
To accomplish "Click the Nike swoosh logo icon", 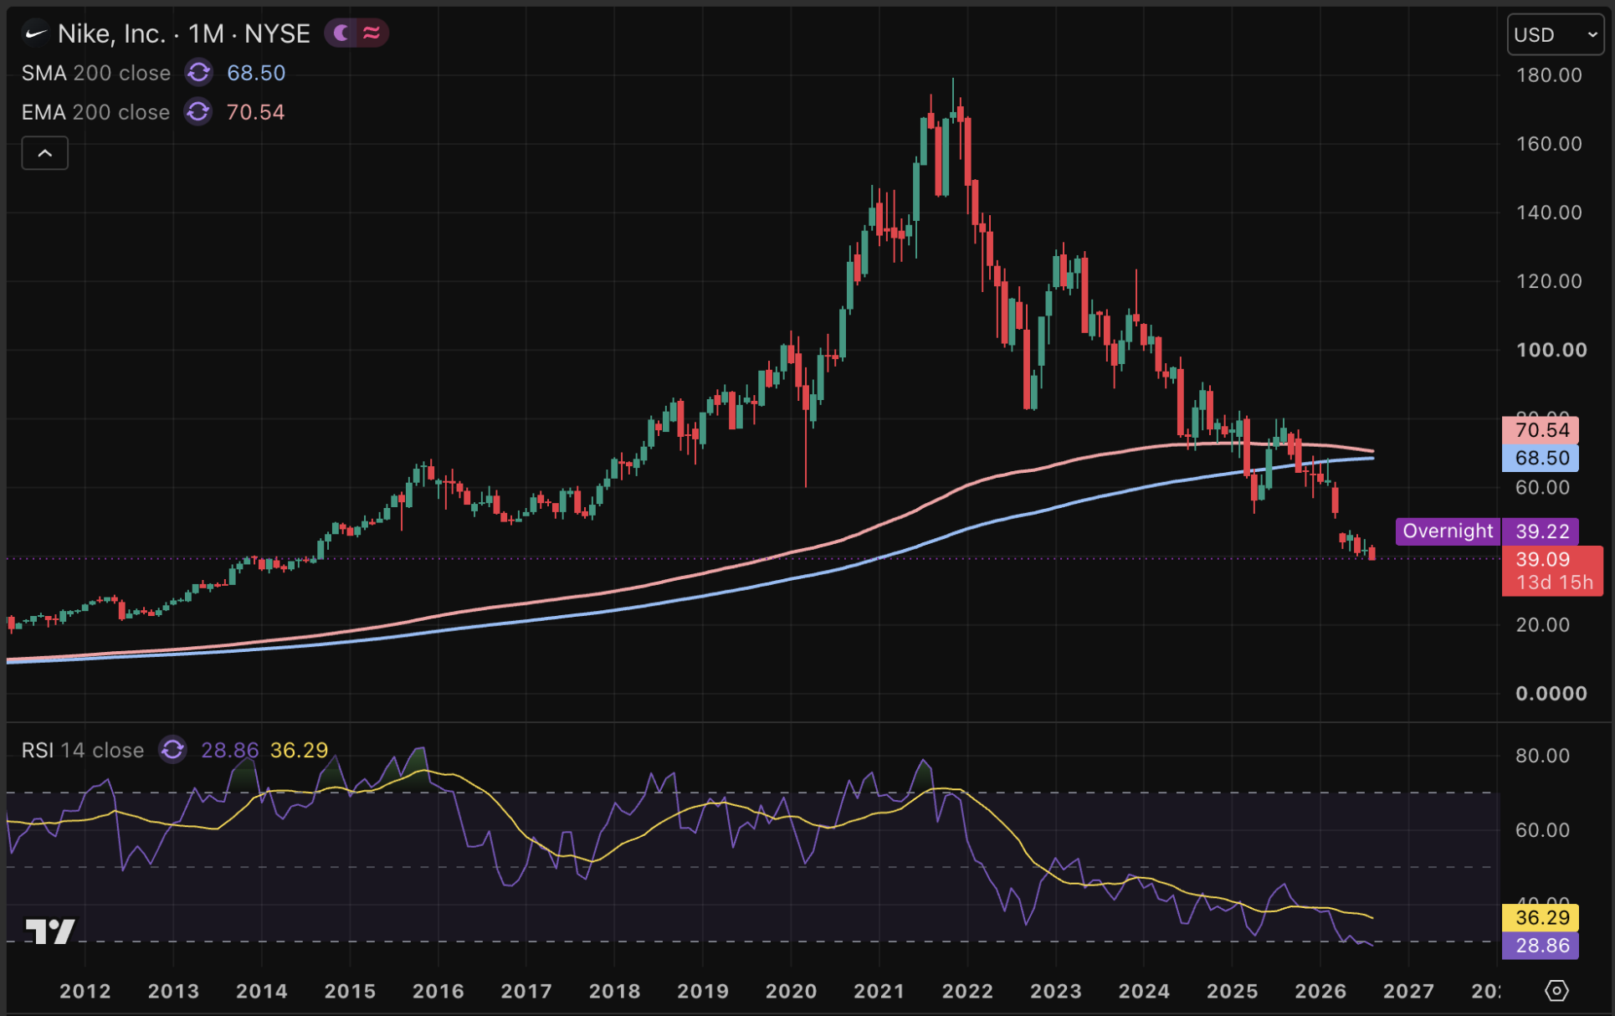I will tap(35, 33).
